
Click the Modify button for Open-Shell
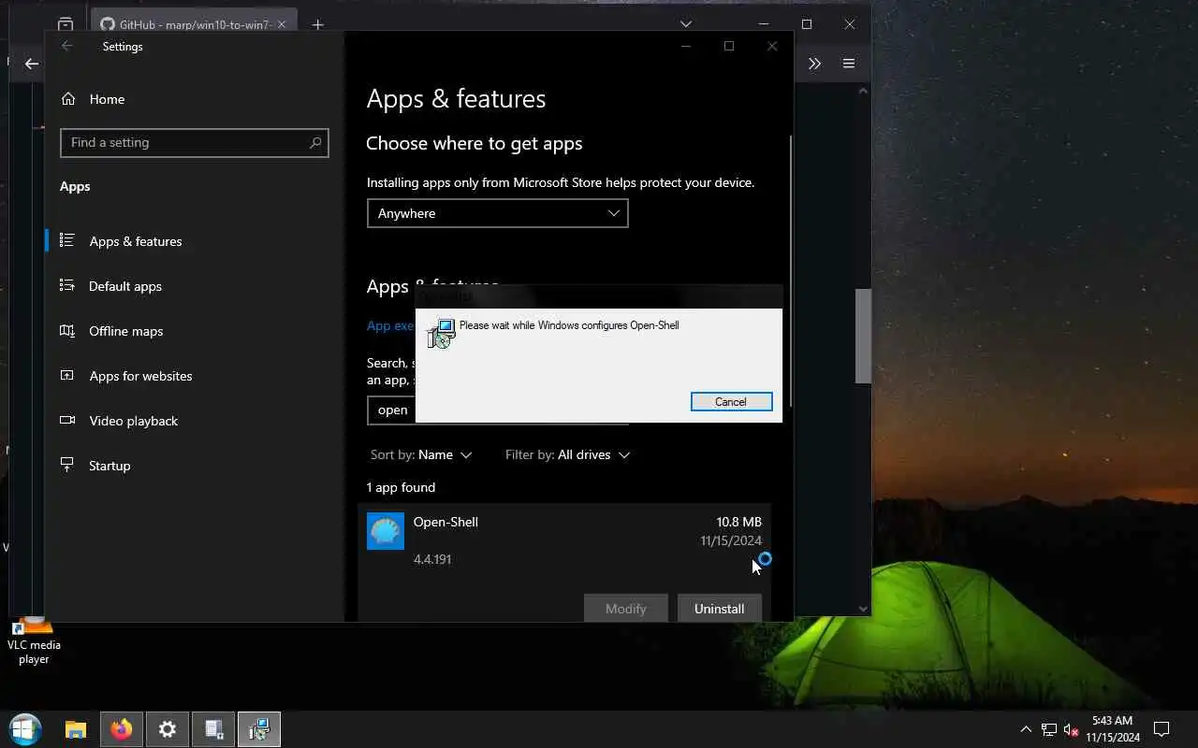[x=625, y=609]
